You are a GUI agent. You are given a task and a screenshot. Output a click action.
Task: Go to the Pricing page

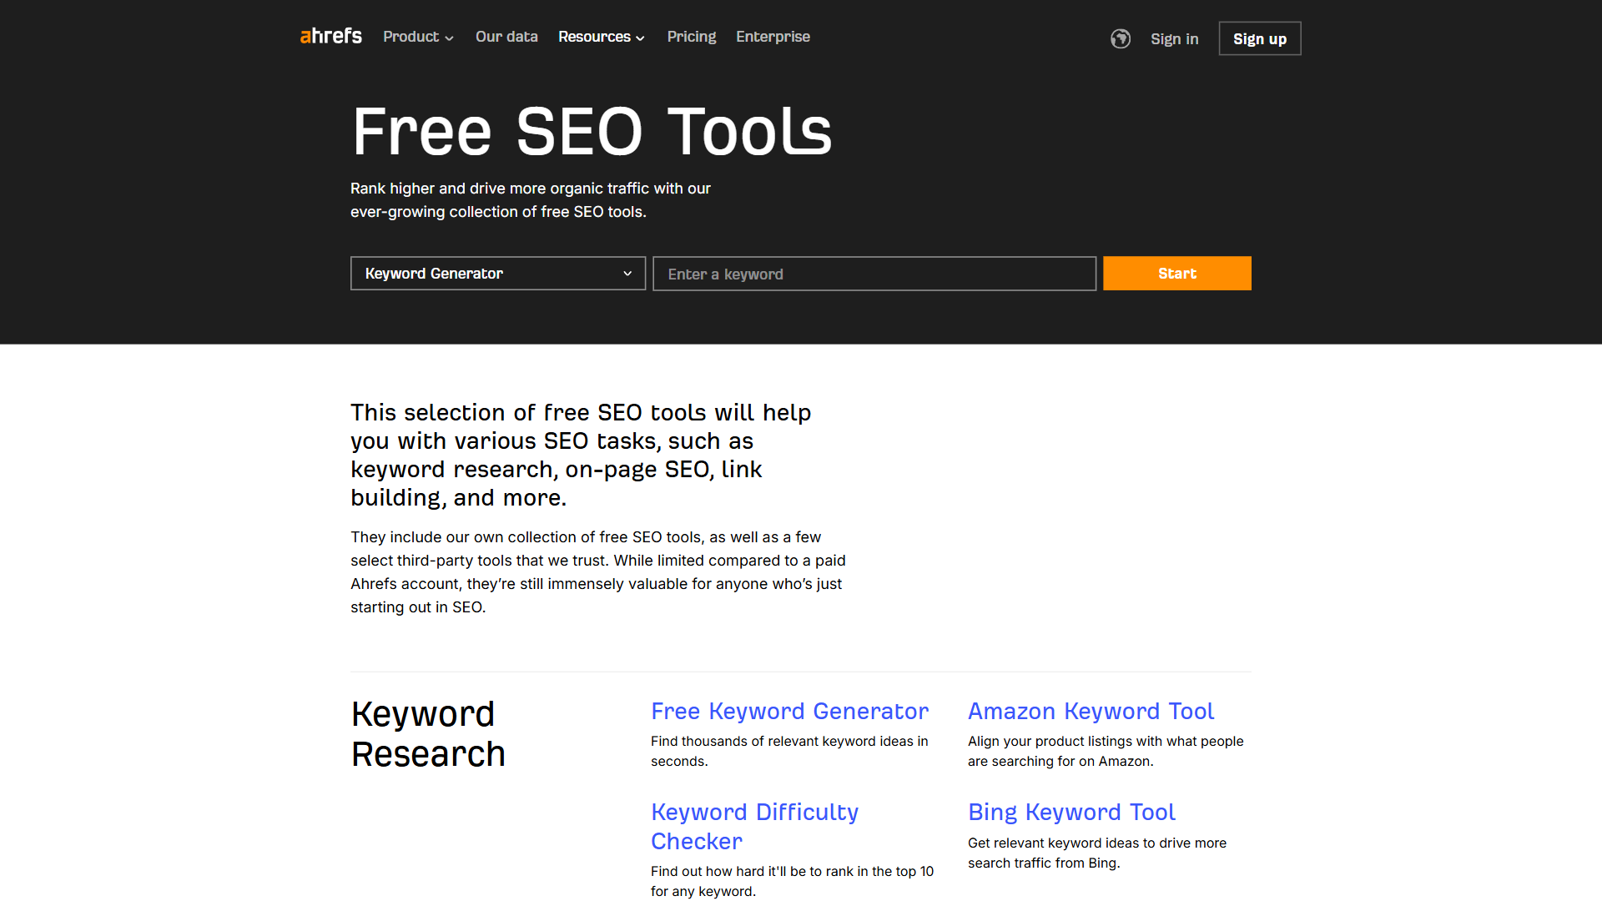point(692,37)
